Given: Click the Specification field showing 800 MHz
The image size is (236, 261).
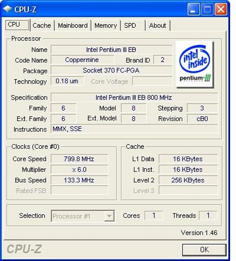Looking at the screenshot, I should pos(134,97).
